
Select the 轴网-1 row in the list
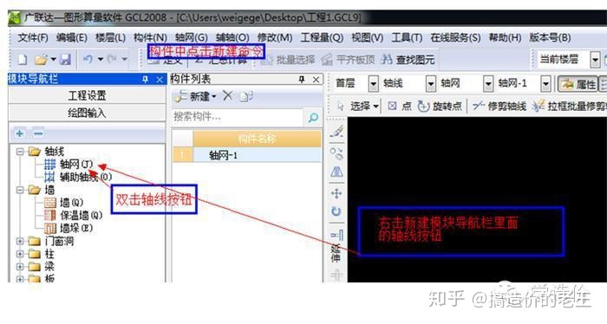(247, 155)
